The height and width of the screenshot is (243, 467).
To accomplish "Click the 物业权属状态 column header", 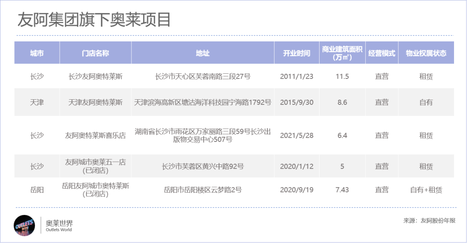I will (x=426, y=53).
